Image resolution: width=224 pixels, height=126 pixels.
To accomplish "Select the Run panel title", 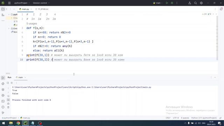I will 9,77.
